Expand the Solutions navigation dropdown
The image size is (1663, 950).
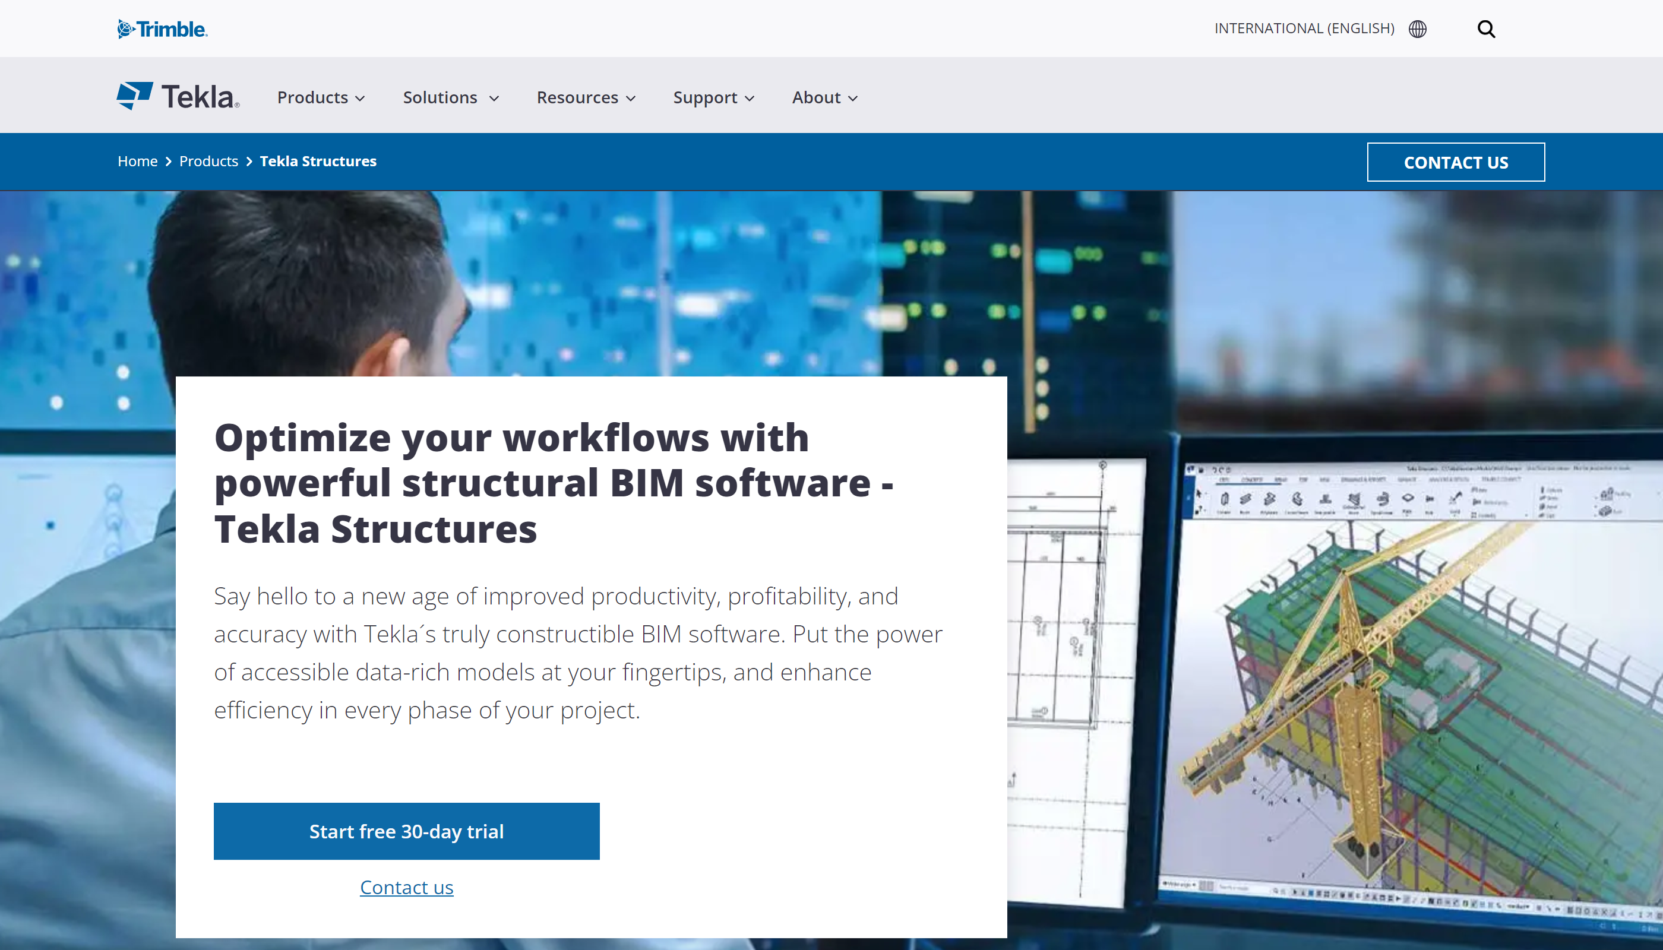click(x=450, y=97)
